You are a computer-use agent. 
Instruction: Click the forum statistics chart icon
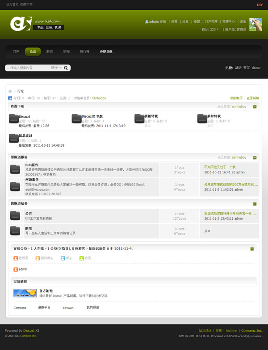10,98
